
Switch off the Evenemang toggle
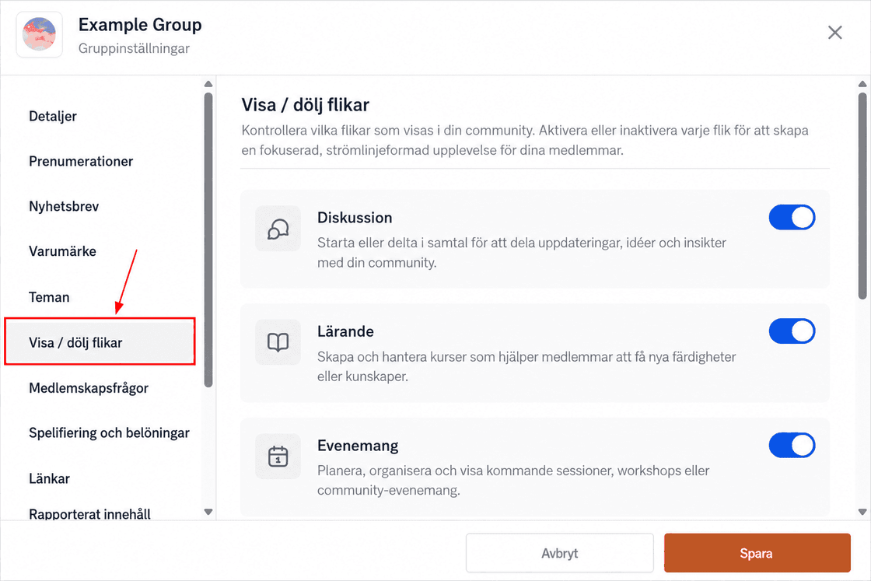(x=792, y=445)
